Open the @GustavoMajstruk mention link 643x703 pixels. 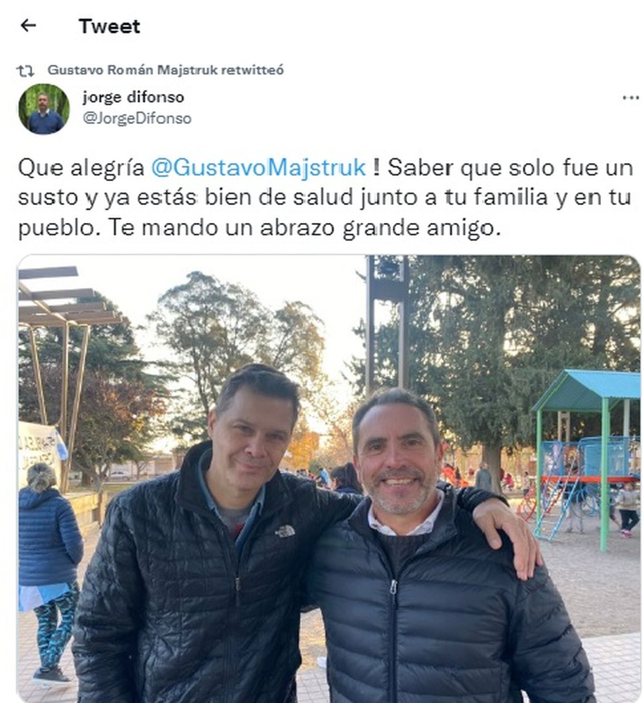coord(258,167)
